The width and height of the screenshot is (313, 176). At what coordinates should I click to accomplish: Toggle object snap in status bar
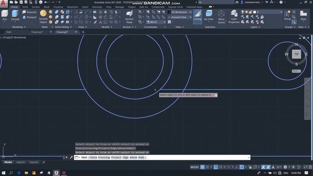click(242, 167)
